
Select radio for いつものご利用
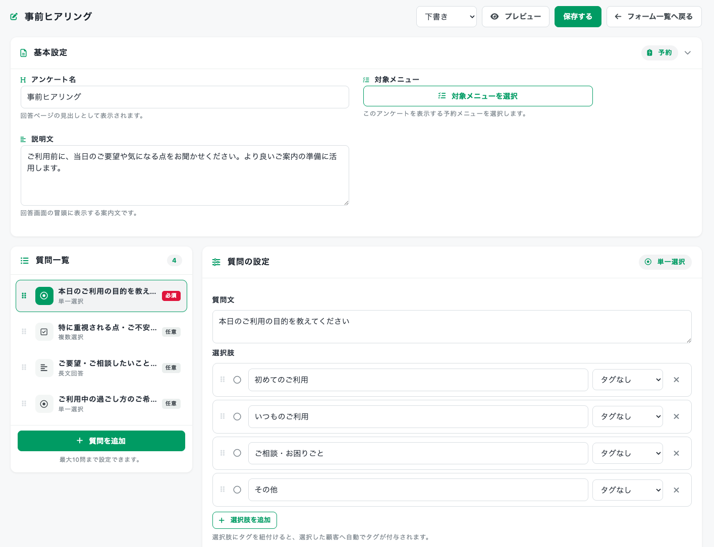[x=237, y=416]
